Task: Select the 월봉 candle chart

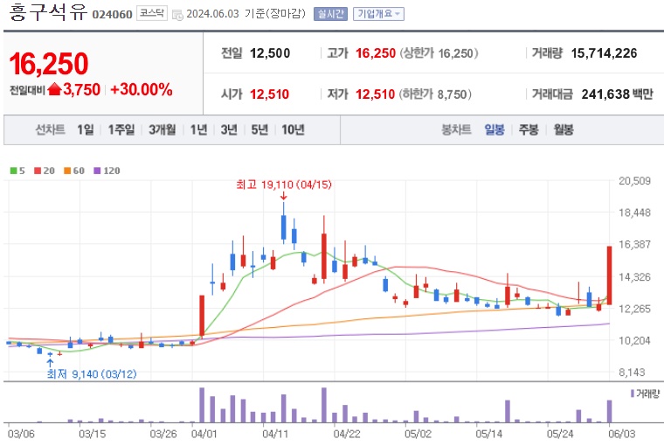Action: 564,129
